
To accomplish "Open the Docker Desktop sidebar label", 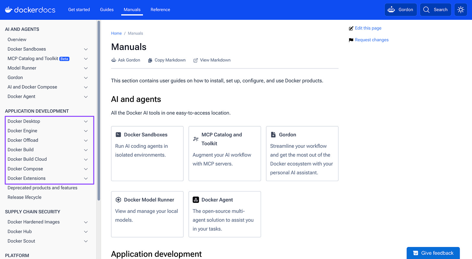I will [24, 121].
